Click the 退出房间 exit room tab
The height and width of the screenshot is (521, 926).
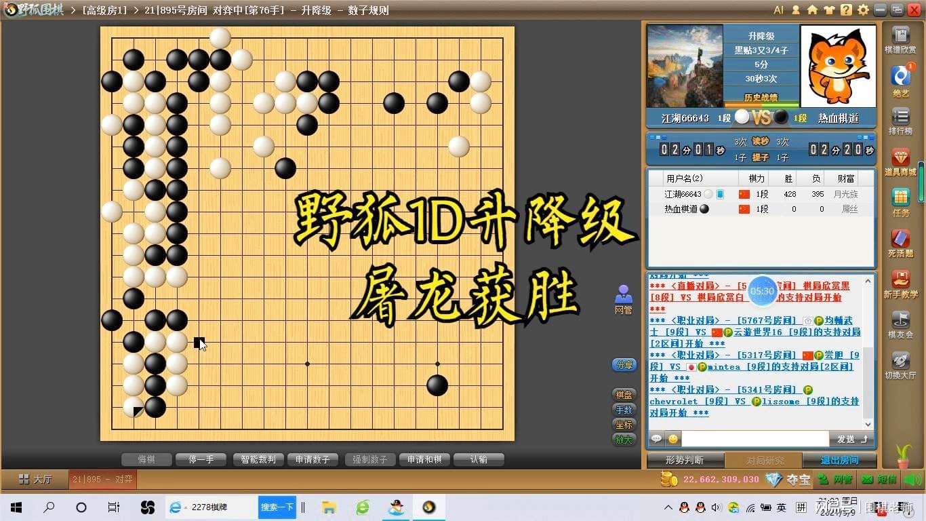(x=839, y=461)
